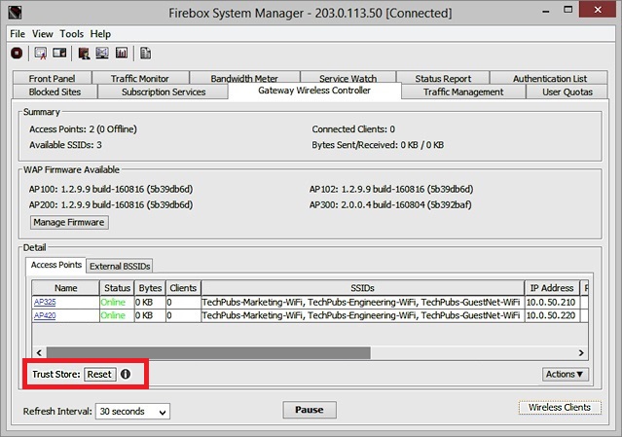Sort by the Status column header
The image size is (622, 437).
point(117,288)
